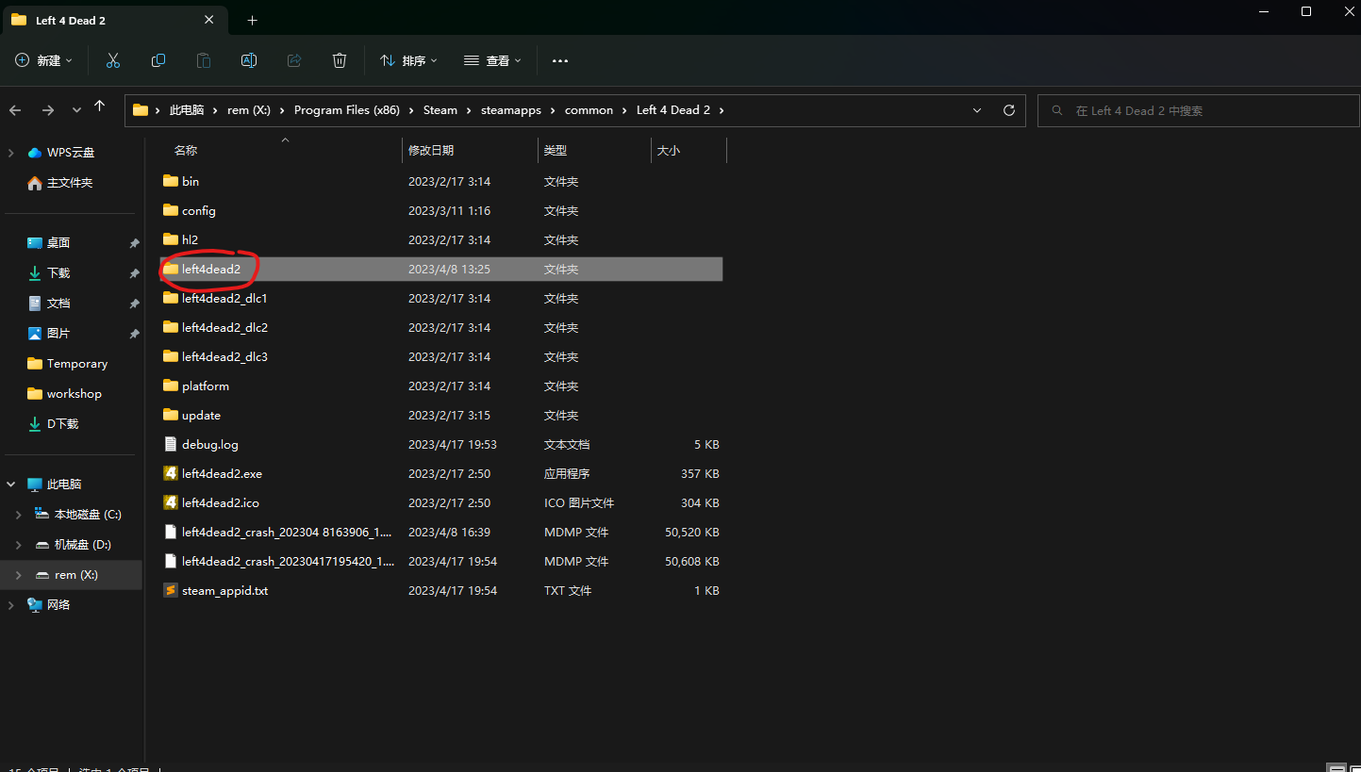Open the recent locations dropdown arrow
The width and height of the screenshot is (1361, 772).
pyautogui.click(x=76, y=110)
